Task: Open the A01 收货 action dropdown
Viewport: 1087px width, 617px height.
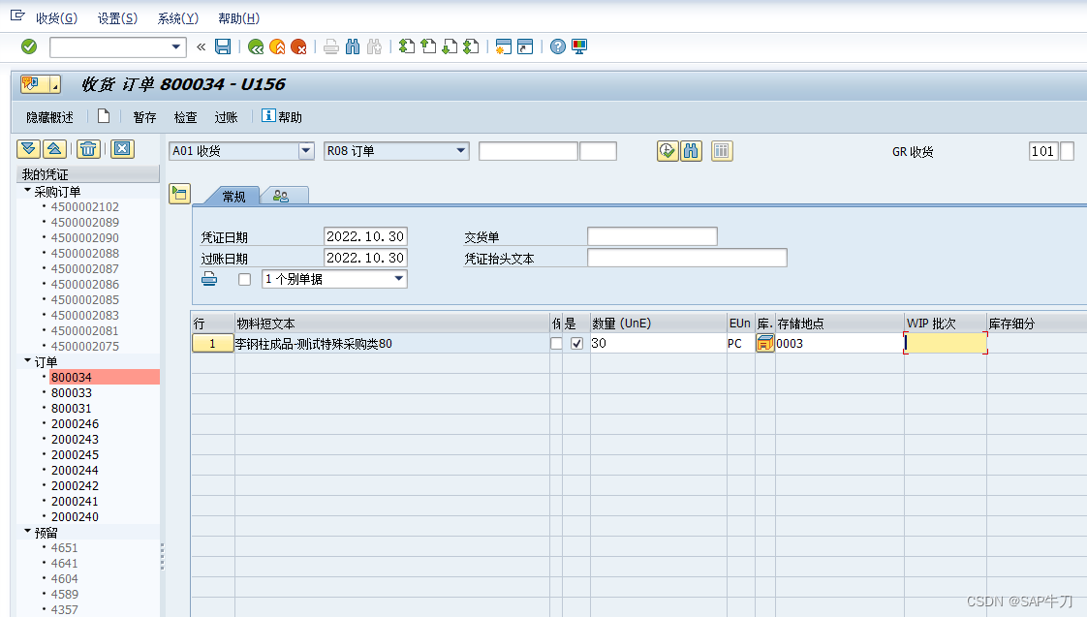Action: (306, 150)
